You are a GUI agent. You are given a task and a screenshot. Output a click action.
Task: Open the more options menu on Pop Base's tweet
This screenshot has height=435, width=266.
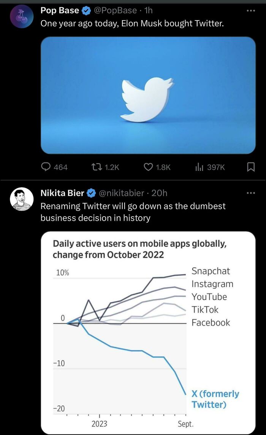tap(250, 10)
